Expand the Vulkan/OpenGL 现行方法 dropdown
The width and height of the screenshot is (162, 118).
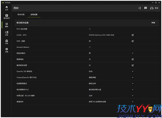point(133,78)
